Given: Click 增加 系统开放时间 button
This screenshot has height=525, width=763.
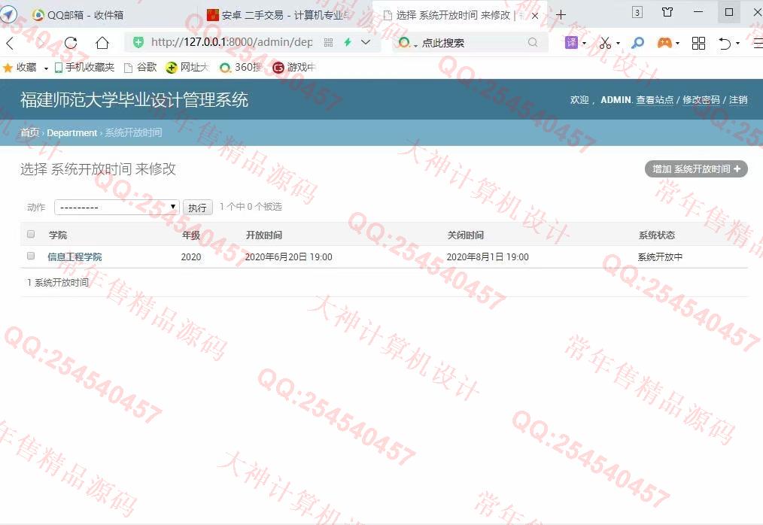Looking at the screenshot, I should point(696,168).
